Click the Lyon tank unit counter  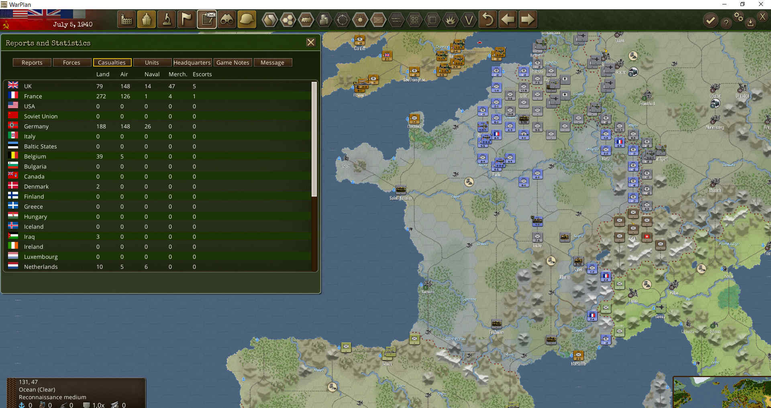coord(578,261)
